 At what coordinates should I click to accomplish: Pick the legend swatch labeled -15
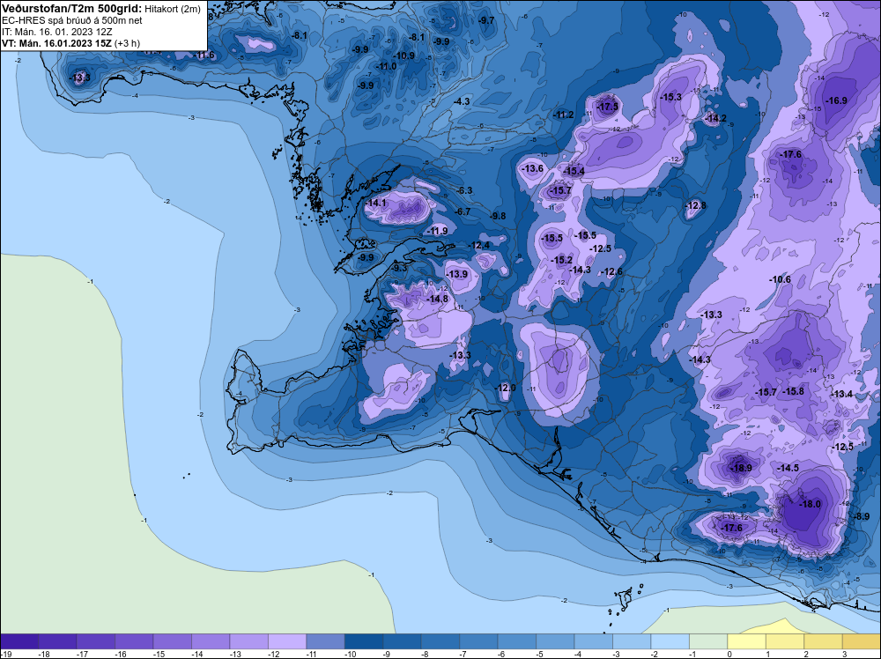[x=172, y=641]
